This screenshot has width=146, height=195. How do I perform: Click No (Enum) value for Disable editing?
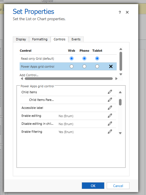(x=66, y=124)
